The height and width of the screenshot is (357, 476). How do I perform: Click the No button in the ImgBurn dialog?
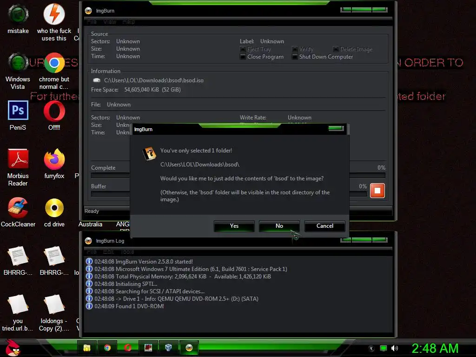[x=279, y=226]
